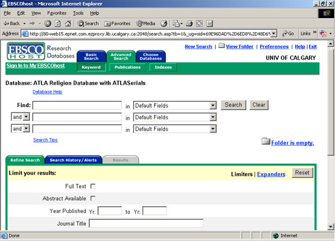Click the Discuss toolbar icon
Image resolution: width=335 pixels, height=241 pixels.
(x=210, y=24)
